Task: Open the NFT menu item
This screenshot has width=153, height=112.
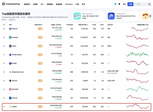Action: [42, 4]
